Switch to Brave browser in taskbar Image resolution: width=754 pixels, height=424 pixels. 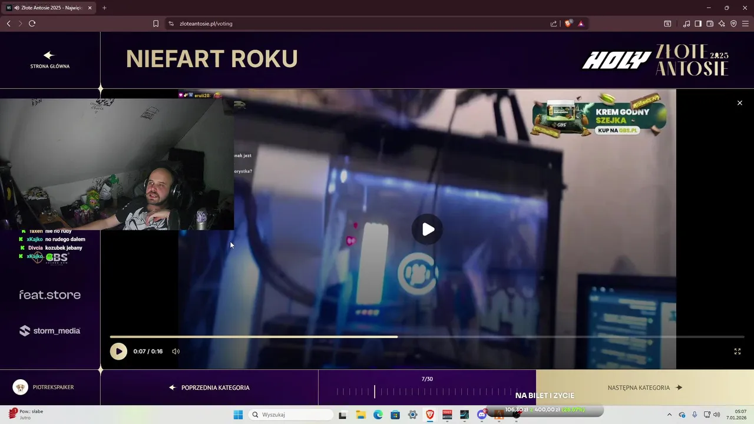[x=430, y=415]
